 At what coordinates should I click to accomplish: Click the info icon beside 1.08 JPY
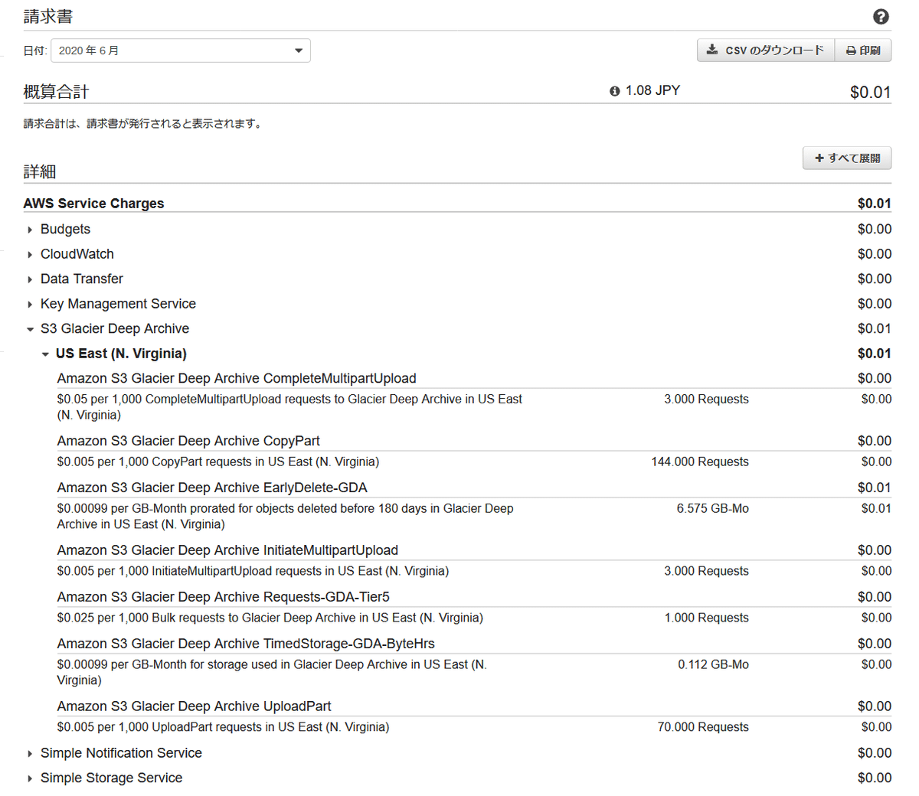click(614, 91)
